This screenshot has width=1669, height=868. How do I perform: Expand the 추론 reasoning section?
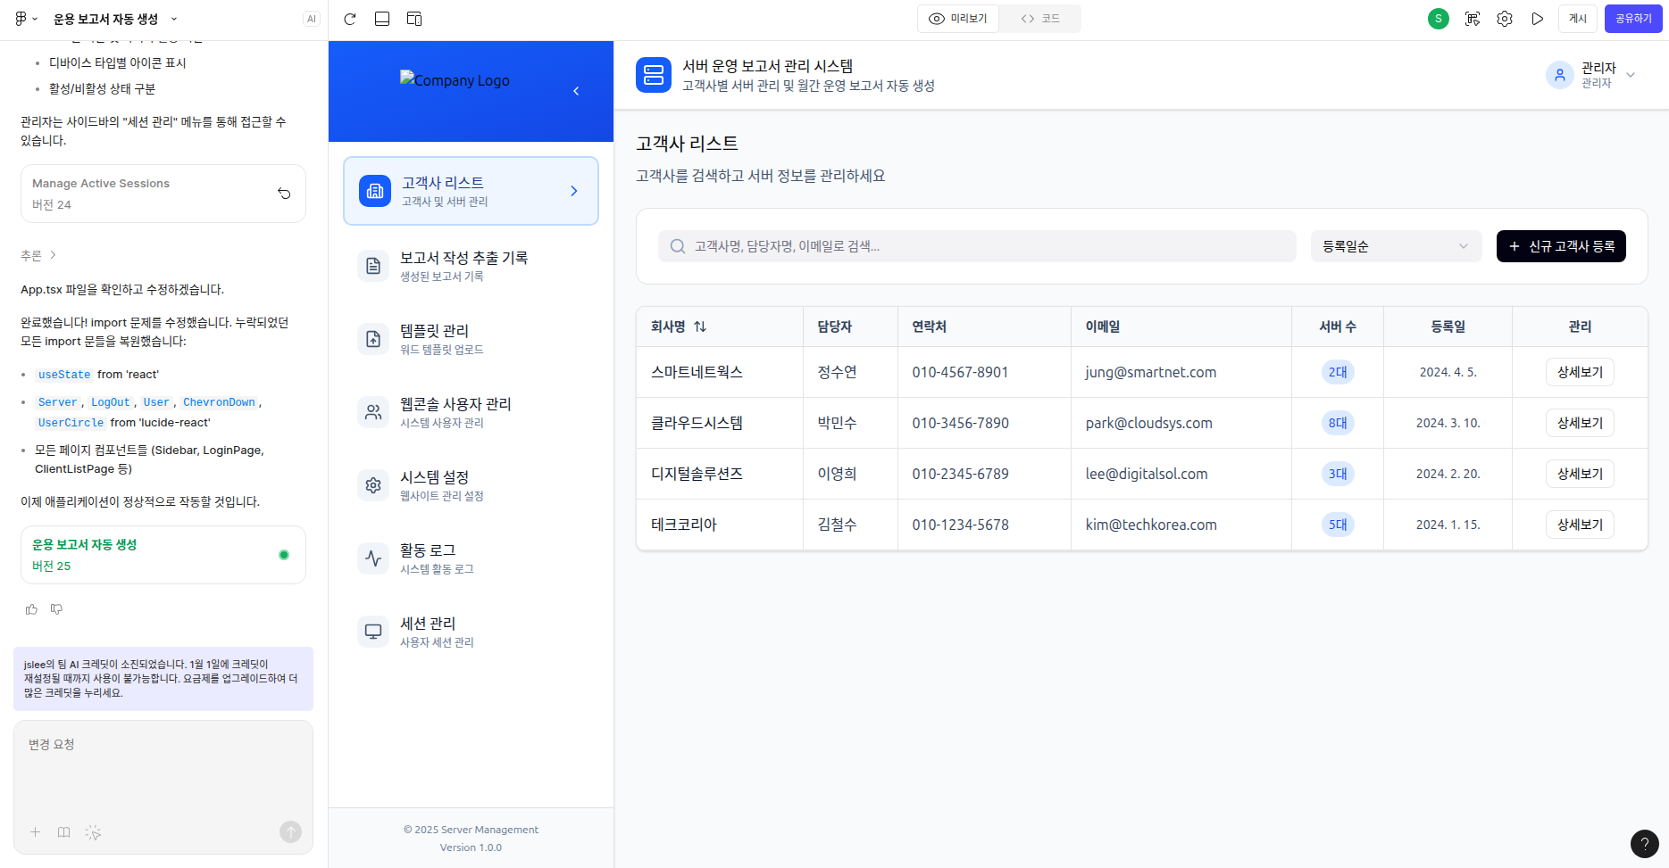(x=38, y=255)
